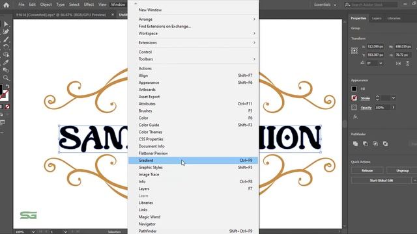This screenshot has width=417, height=234.
Task: Open the Essentials workspace dropdown
Action: tap(325, 5)
